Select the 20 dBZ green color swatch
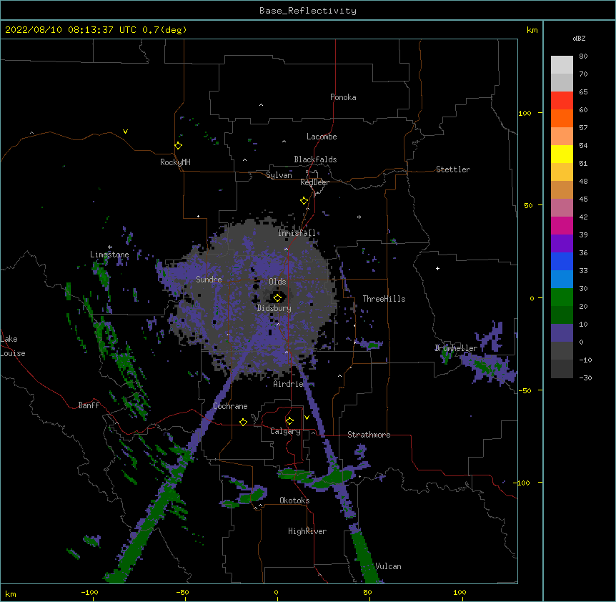Viewport: 616px width, 602px height. 562,315
